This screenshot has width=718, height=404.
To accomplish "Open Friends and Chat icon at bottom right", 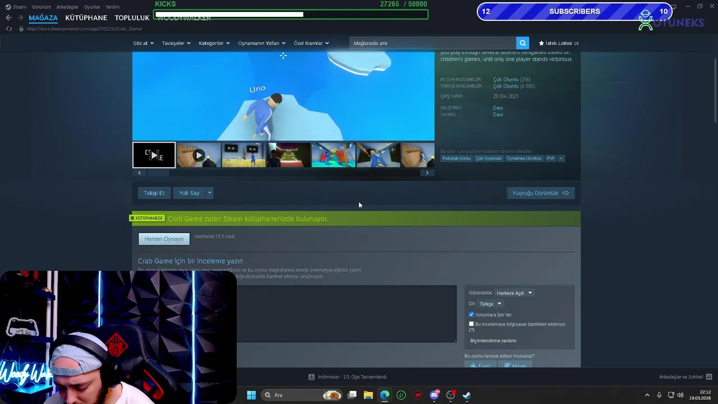I will (x=708, y=377).
